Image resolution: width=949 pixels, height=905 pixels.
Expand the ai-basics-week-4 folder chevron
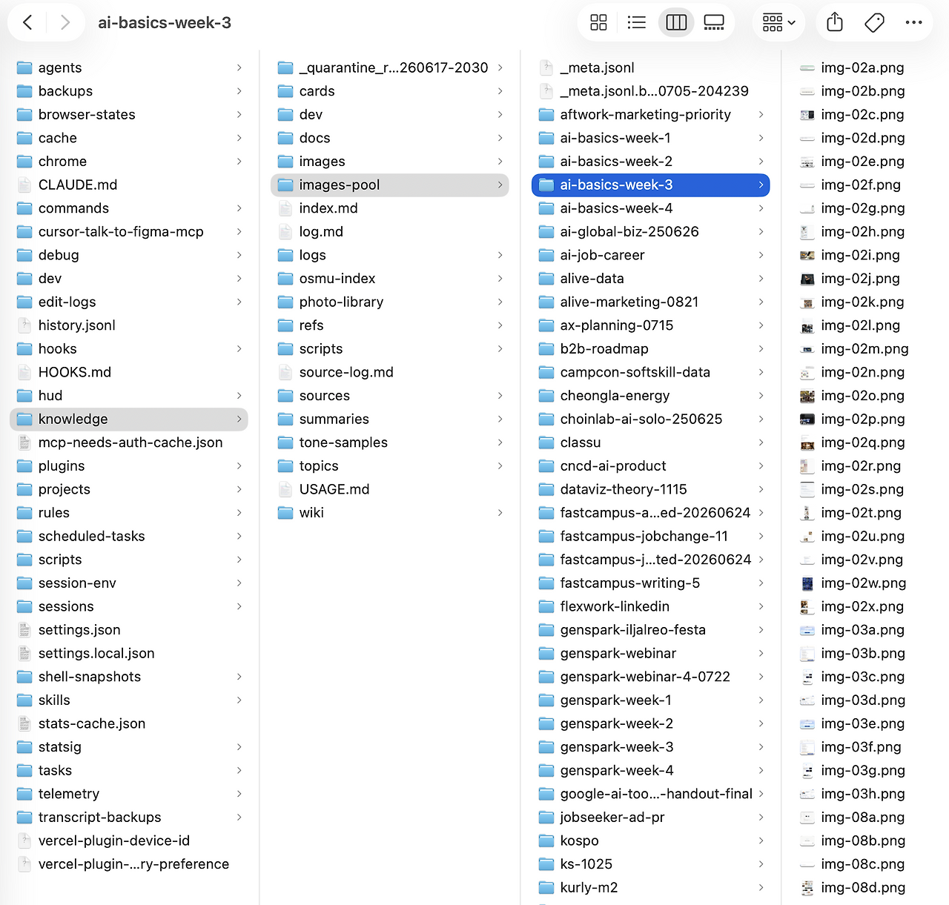pos(761,208)
